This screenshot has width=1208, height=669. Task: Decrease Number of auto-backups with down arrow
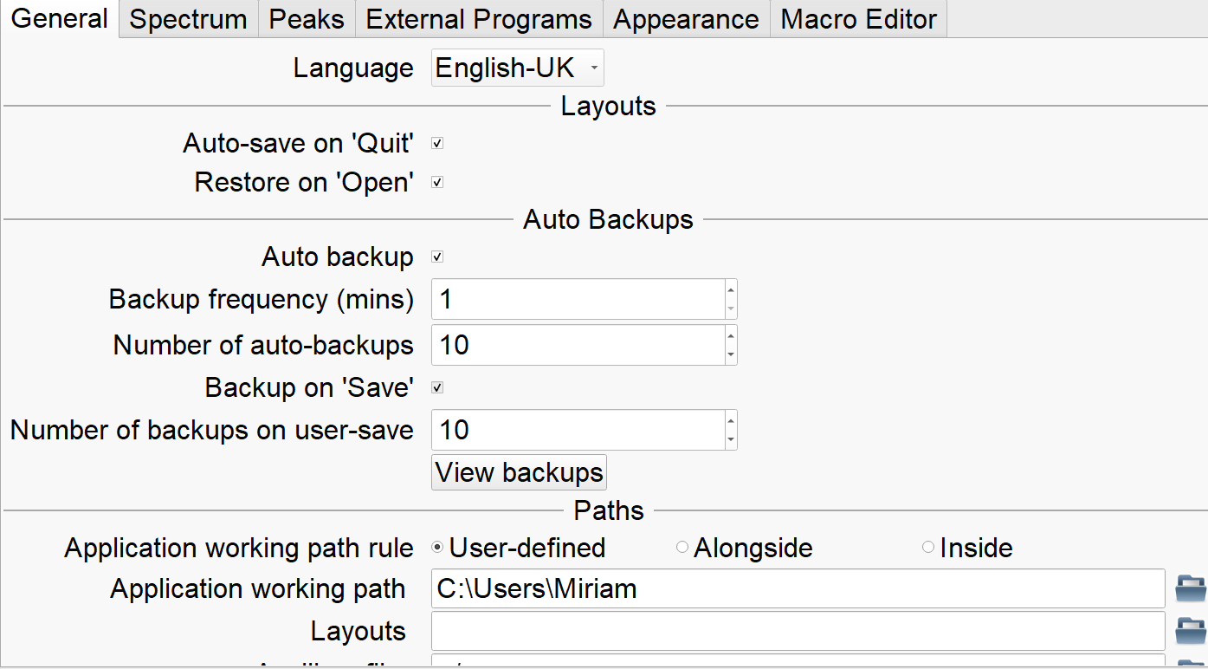(x=731, y=354)
